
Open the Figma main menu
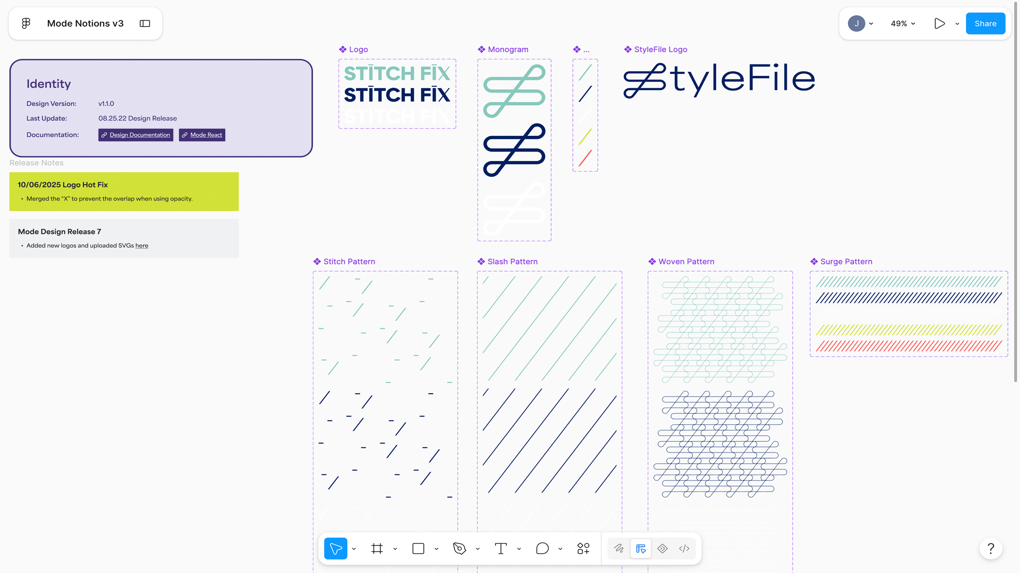26,23
